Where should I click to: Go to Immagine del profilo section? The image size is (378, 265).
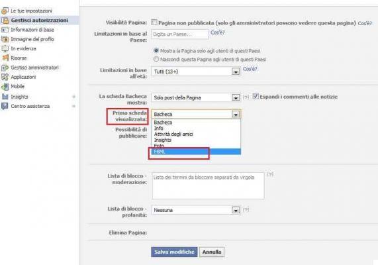(x=32, y=39)
